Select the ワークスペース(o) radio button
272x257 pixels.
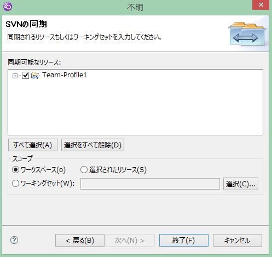coord(16,170)
